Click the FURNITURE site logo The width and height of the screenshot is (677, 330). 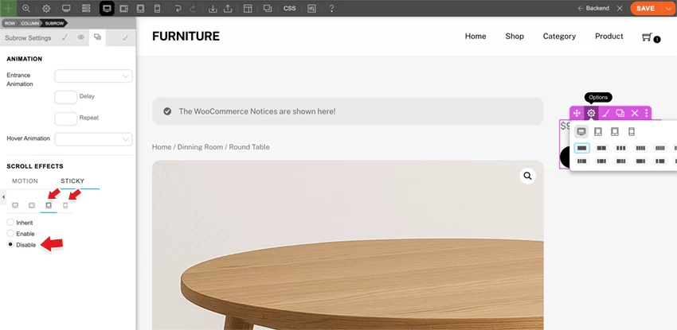click(x=186, y=37)
